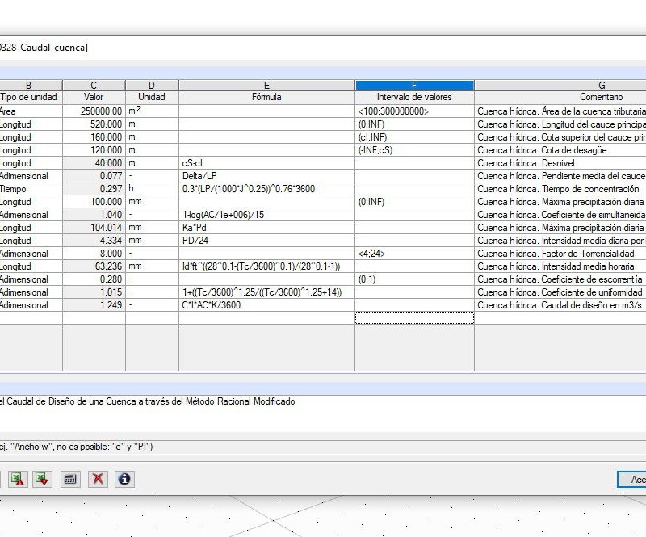The height and width of the screenshot is (537, 646).
Task: Click the interval cell (cI;INF)
Action: click(414, 137)
